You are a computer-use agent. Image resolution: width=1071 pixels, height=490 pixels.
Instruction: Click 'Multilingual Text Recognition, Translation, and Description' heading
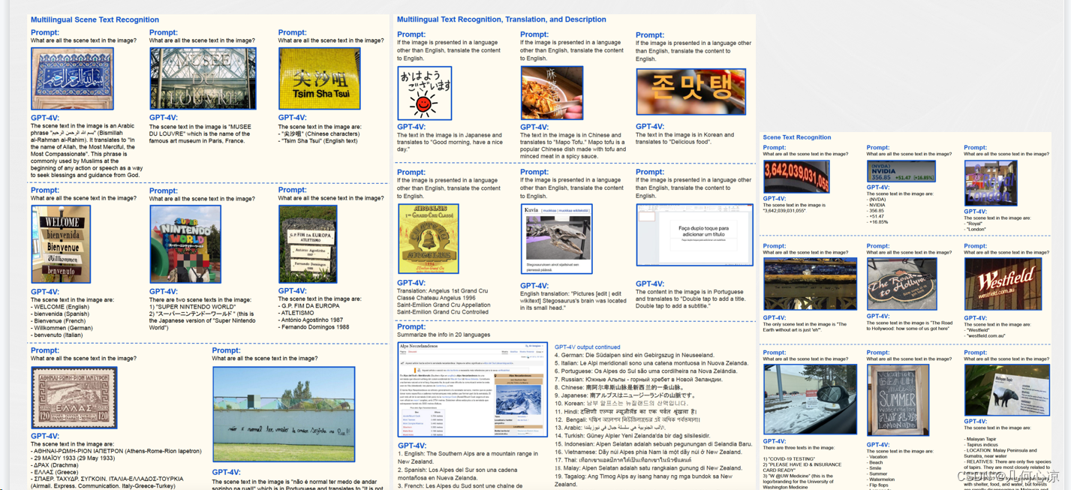coord(501,20)
